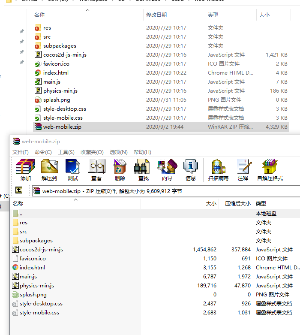Click the first quick access pin icon
The height and width of the screenshot is (335, 300).
click(22, 31)
